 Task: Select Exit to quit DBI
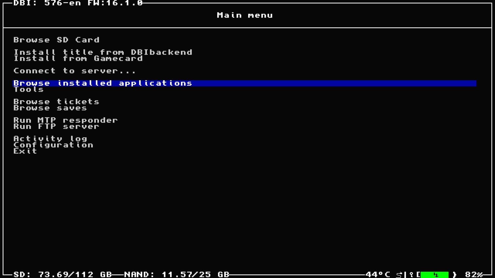[25, 151]
